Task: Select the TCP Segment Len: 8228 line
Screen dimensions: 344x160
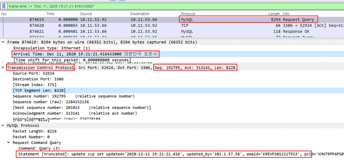Action: pyautogui.click(x=39, y=91)
